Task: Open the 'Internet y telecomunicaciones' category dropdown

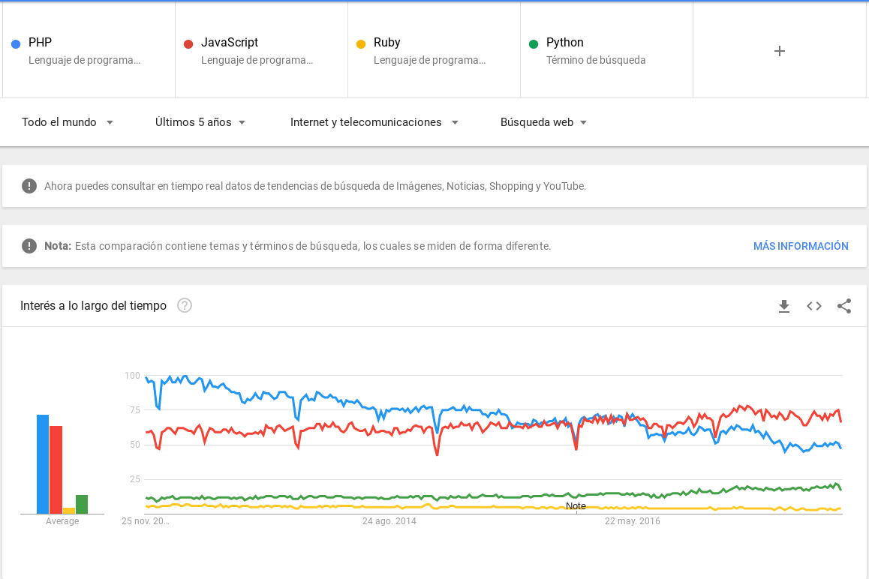Action: [374, 121]
